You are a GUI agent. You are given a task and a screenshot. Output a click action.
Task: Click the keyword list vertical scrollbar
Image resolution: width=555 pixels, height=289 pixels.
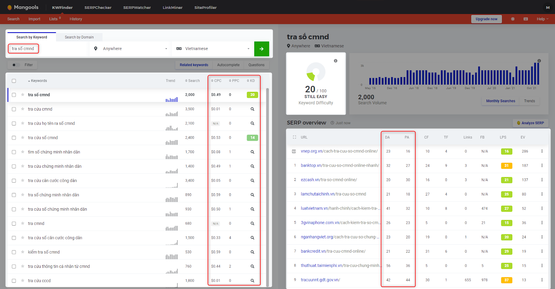coord(267,187)
